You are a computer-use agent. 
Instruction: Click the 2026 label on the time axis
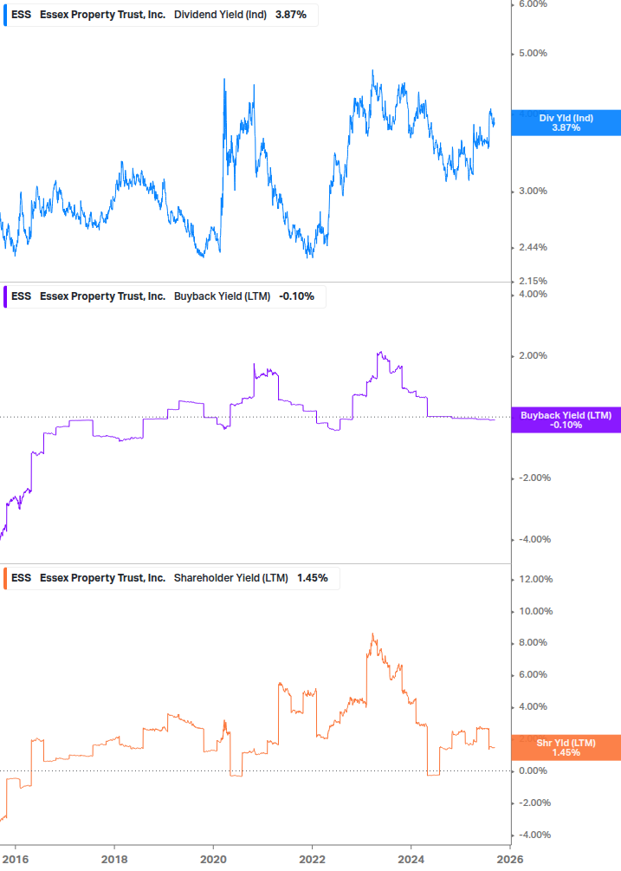pyautogui.click(x=509, y=860)
